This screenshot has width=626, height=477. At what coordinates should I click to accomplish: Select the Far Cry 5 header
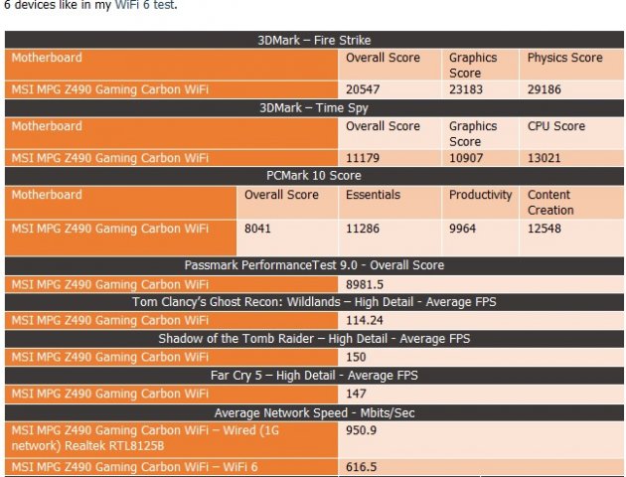pyautogui.click(x=314, y=376)
